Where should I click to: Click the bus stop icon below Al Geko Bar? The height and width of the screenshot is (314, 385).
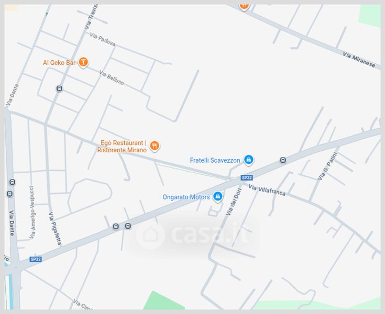(59, 88)
